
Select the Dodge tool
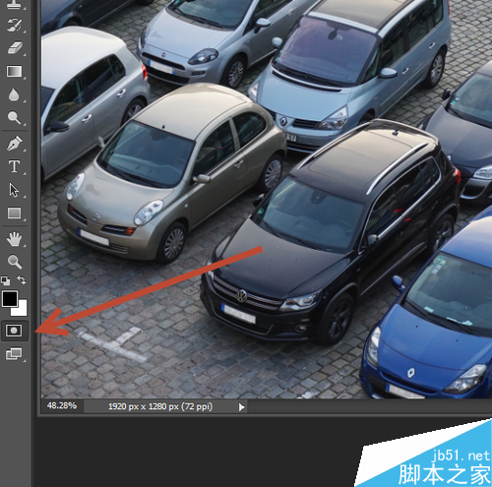point(15,117)
